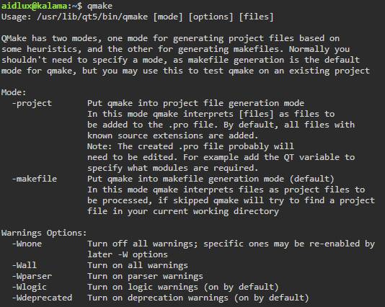The image size is (385, 307).
Task: Click the -Wdeprecated option text
Action: pyautogui.click(x=42, y=298)
